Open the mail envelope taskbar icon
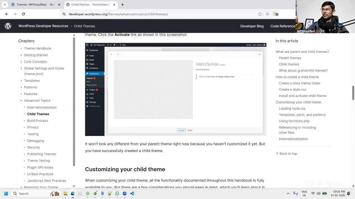The height and width of the screenshot is (199, 355). pyautogui.click(x=80, y=193)
